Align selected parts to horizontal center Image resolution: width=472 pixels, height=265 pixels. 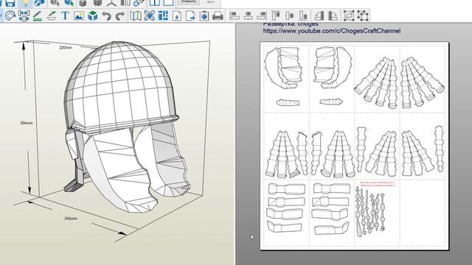coord(248,15)
